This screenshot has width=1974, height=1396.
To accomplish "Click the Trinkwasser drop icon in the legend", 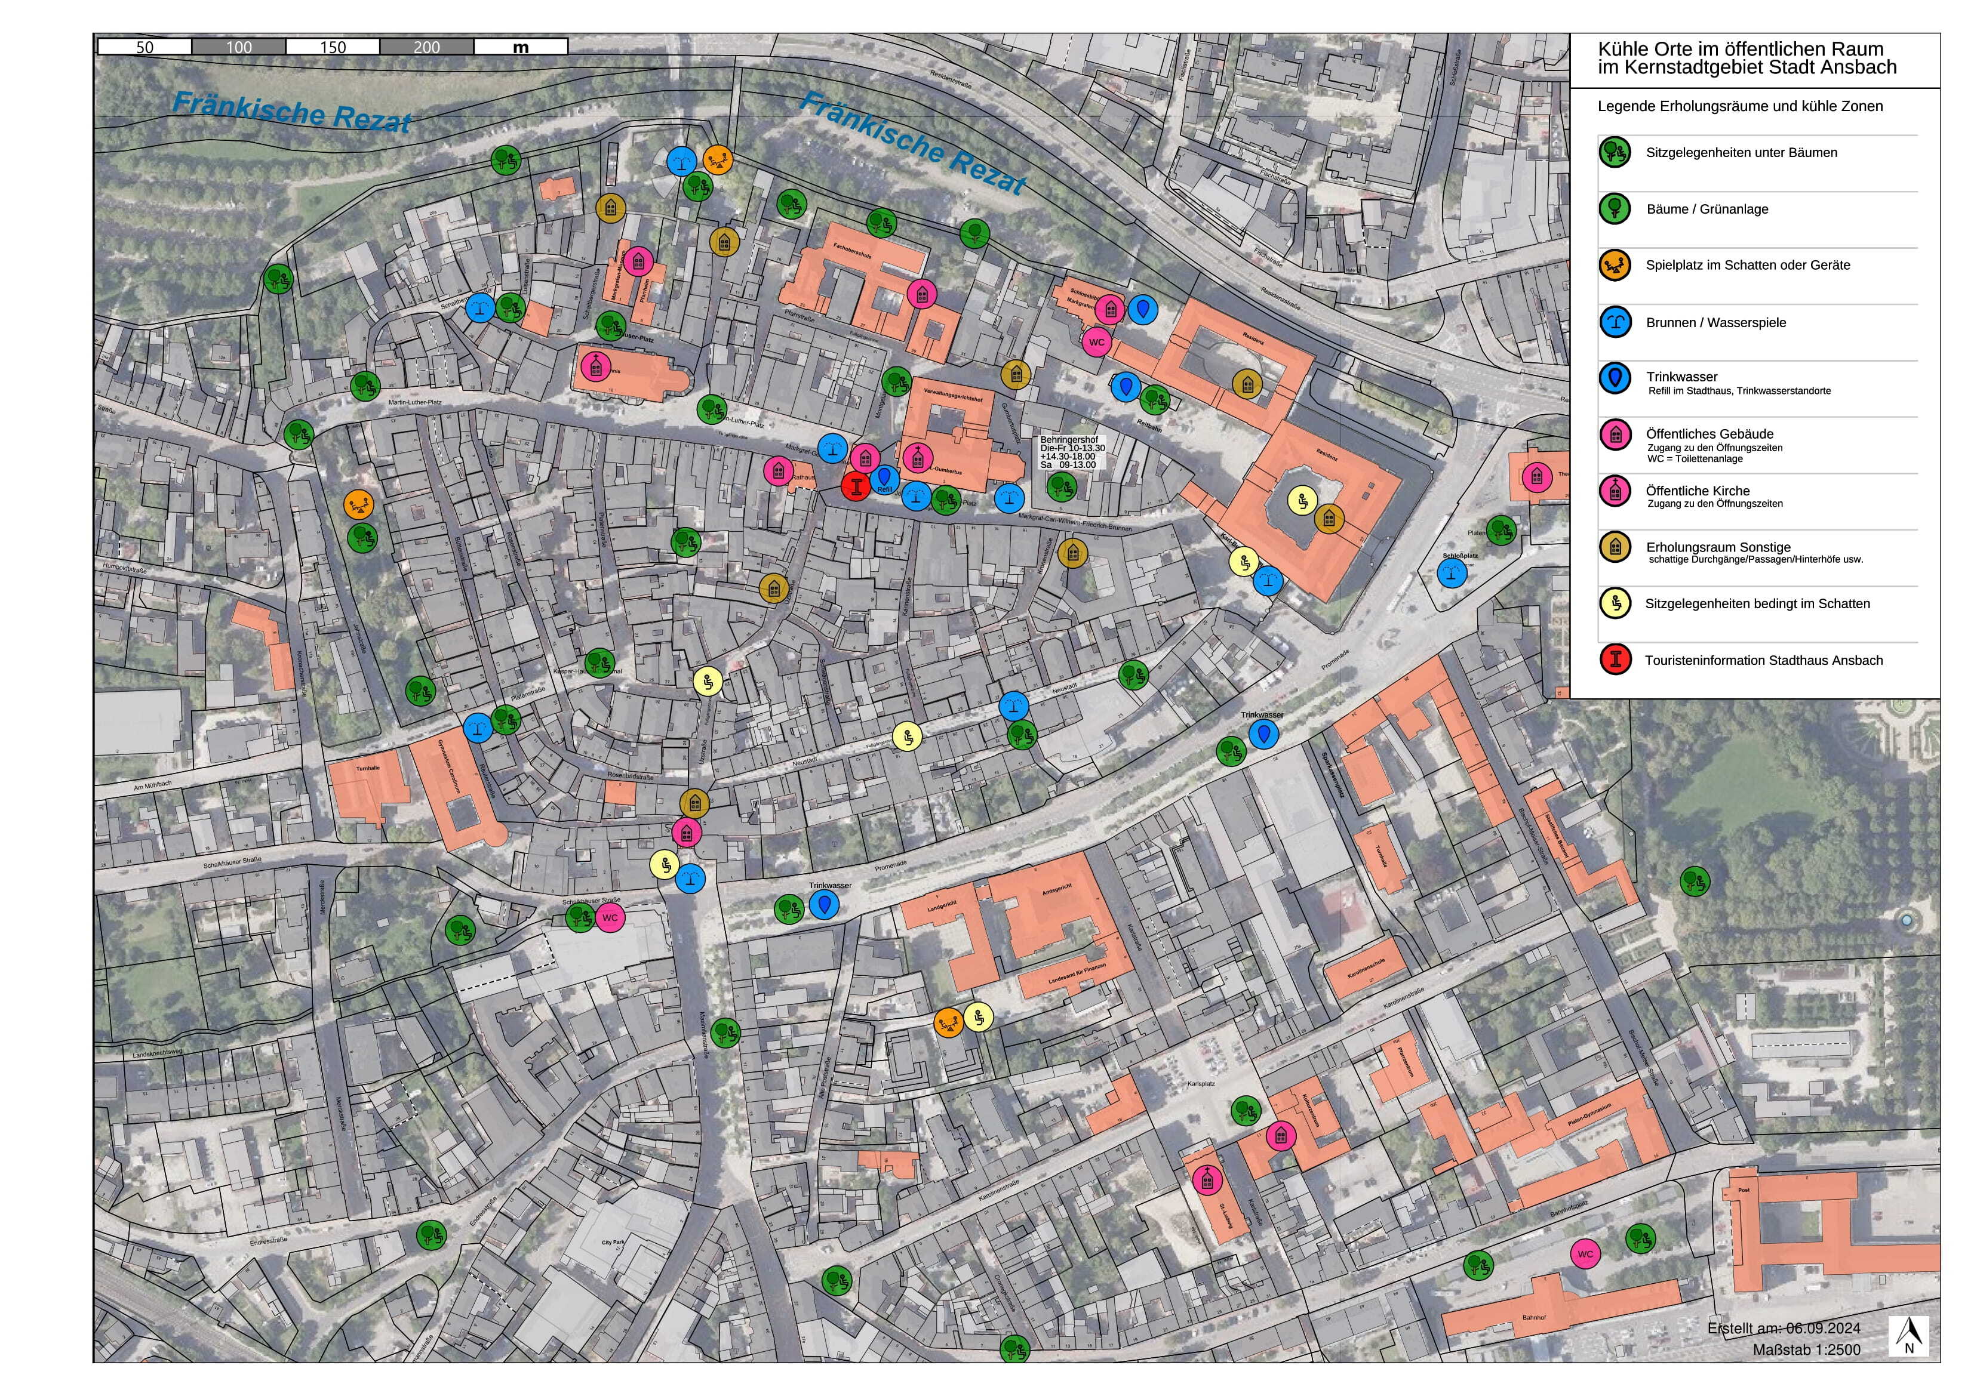I will pyautogui.click(x=1616, y=377).
